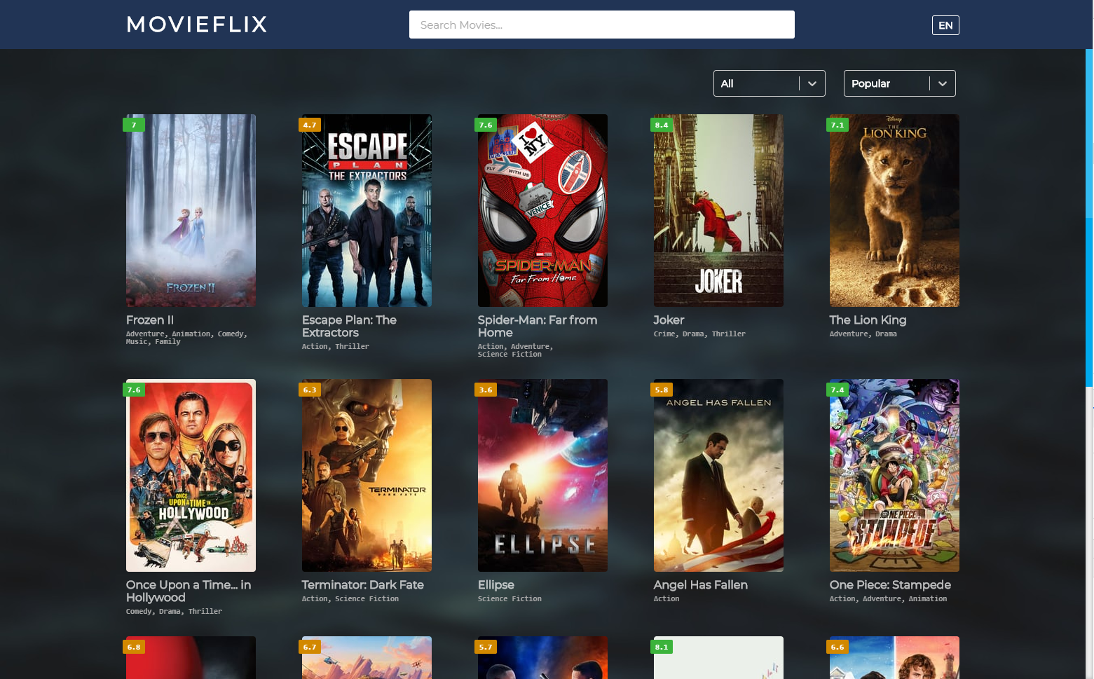This screenshot has width=1094, height=679.
Task: Click Escape Plan genres Action, Thriller
Action: pyautogui.click(x=335, y=347)
